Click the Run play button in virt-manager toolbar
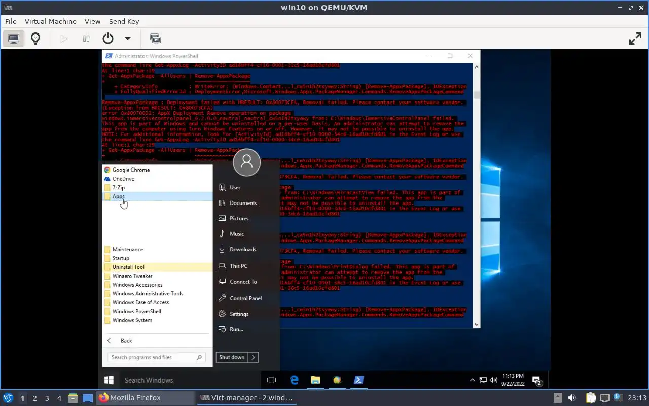This screenshot has width=649, height=406. [64, 39]
